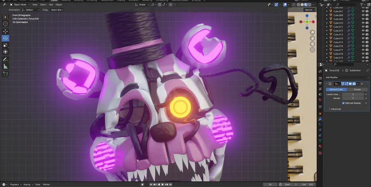The image size is (371, 187).
Task: Open the viewport View menu
Action: pos(35,5)
